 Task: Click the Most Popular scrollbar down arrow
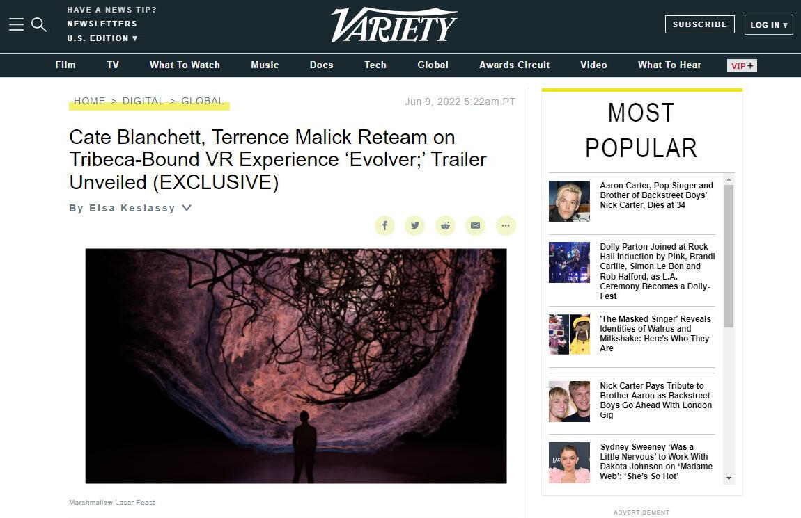point(729,478)
